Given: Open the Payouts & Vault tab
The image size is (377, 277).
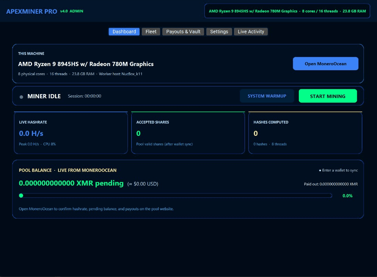Looking at the screenshot, I should coord(183,31).
